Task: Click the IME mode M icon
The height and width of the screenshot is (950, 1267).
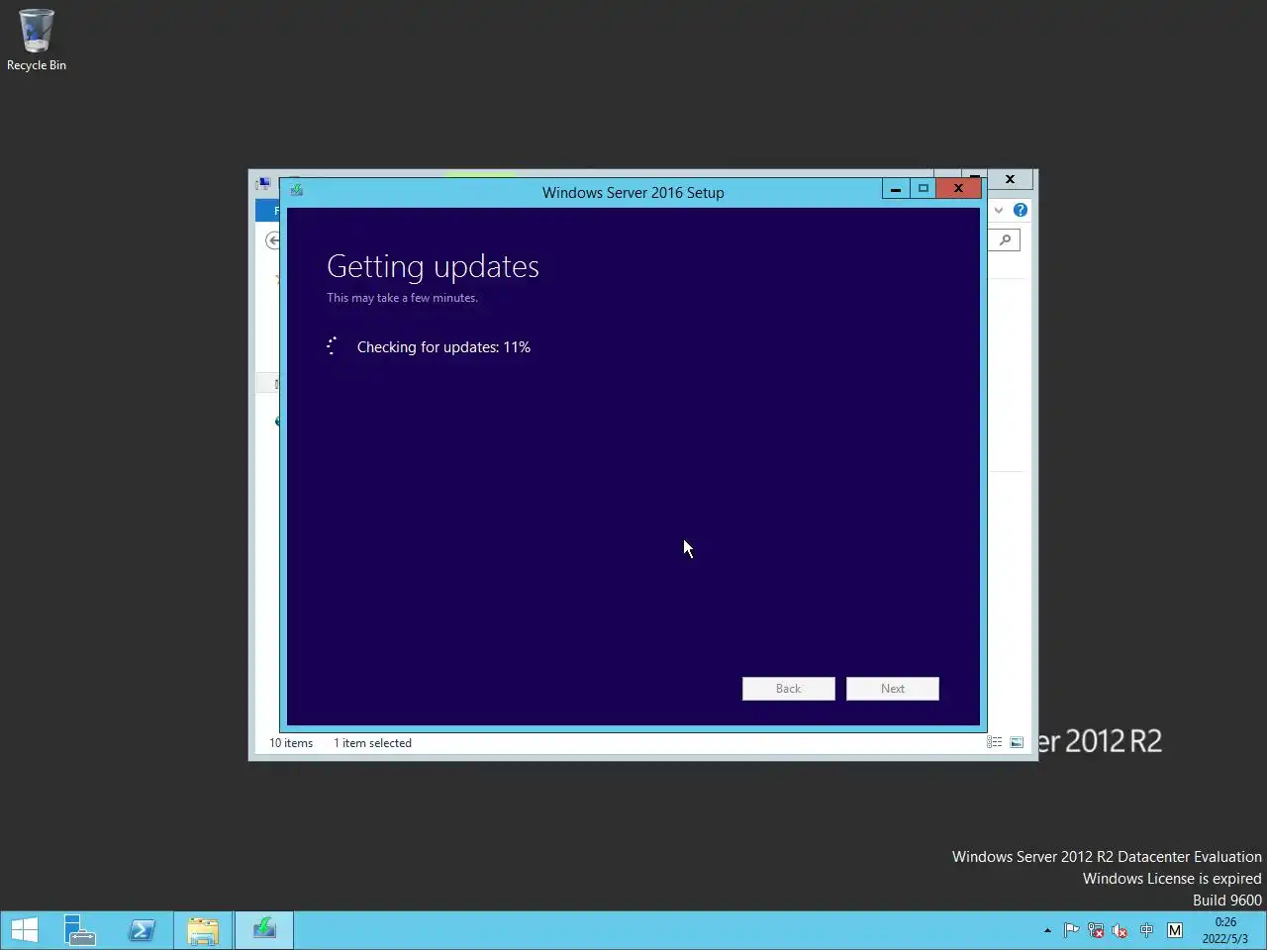Action: 1175,930
